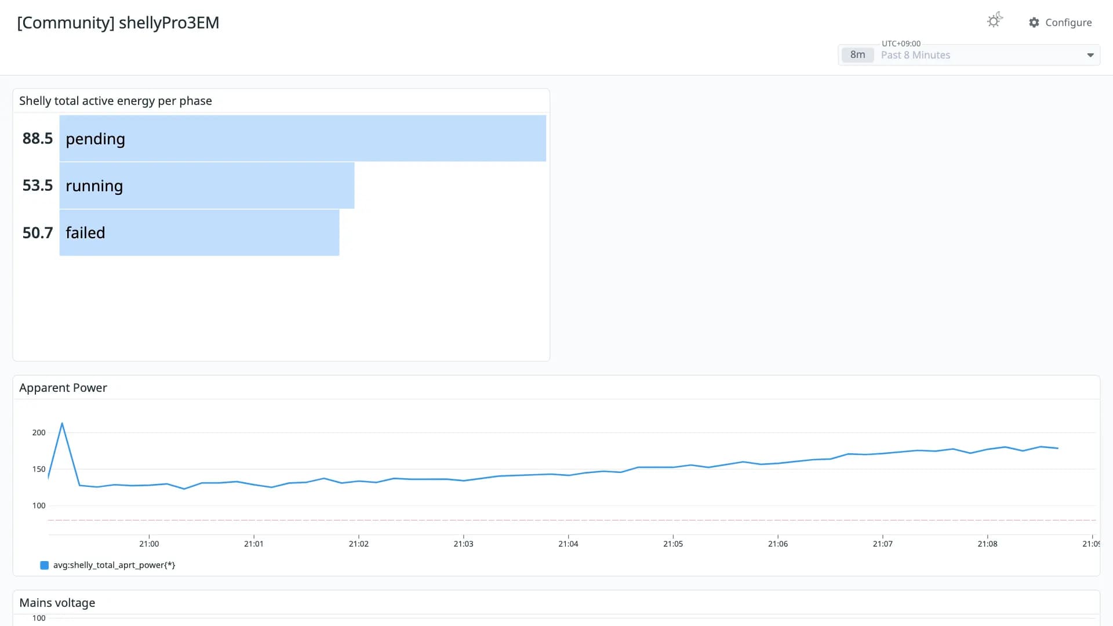
Task: Click the 50.7 value for failed
Action: coord(38,232)
